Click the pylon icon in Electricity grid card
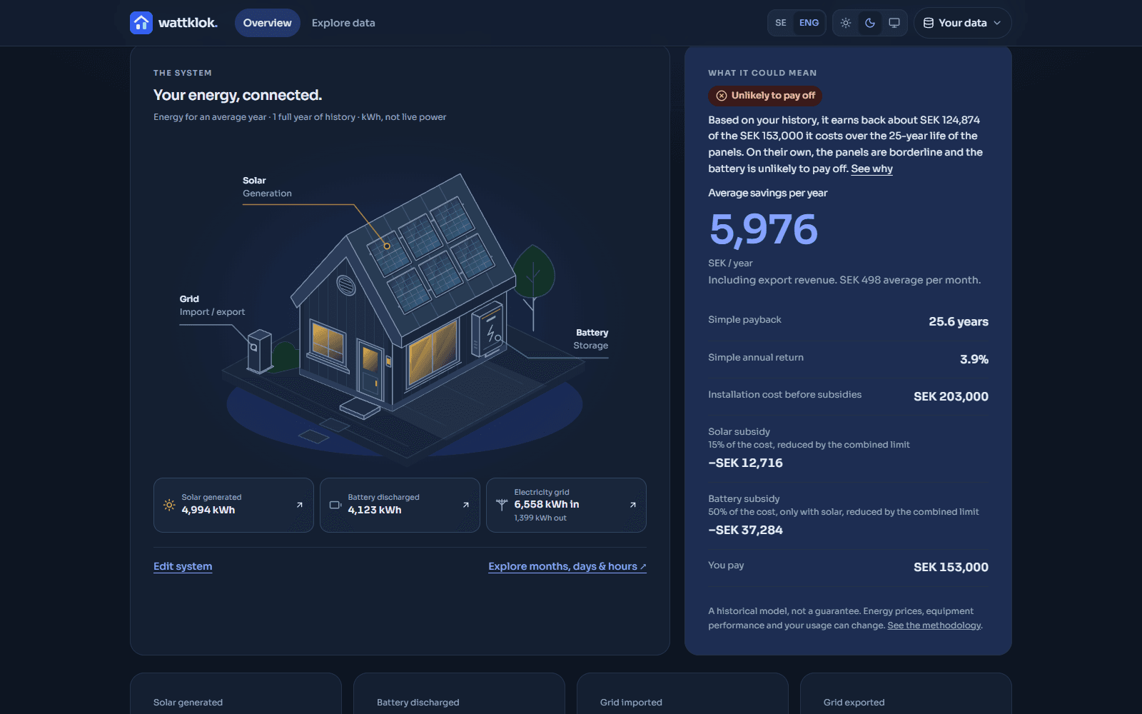The image size is (1142, 714). coord(502,505)
